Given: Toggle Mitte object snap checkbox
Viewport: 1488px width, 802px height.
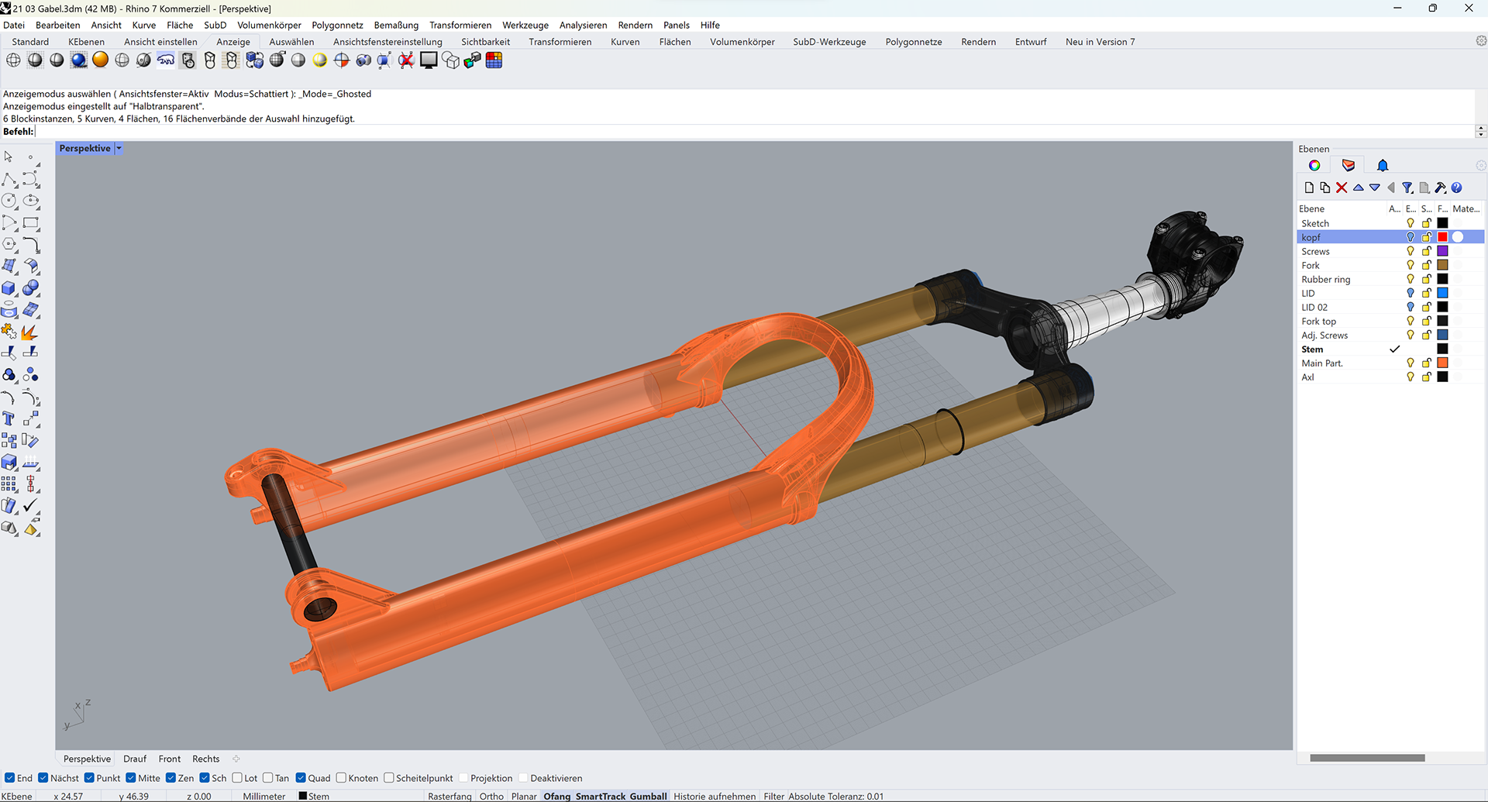Looking at the screenshot, I should 131,778.
